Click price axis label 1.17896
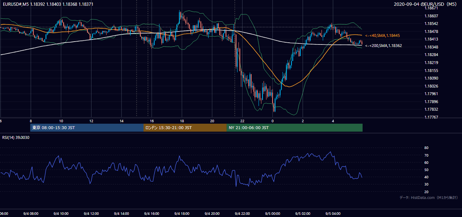 [431, 102]
